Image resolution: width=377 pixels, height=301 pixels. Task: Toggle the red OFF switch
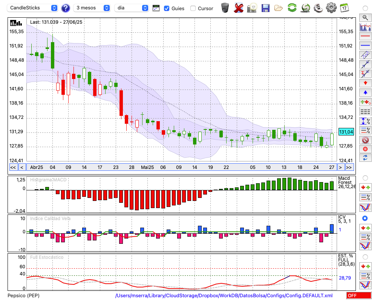click(359, 295)
